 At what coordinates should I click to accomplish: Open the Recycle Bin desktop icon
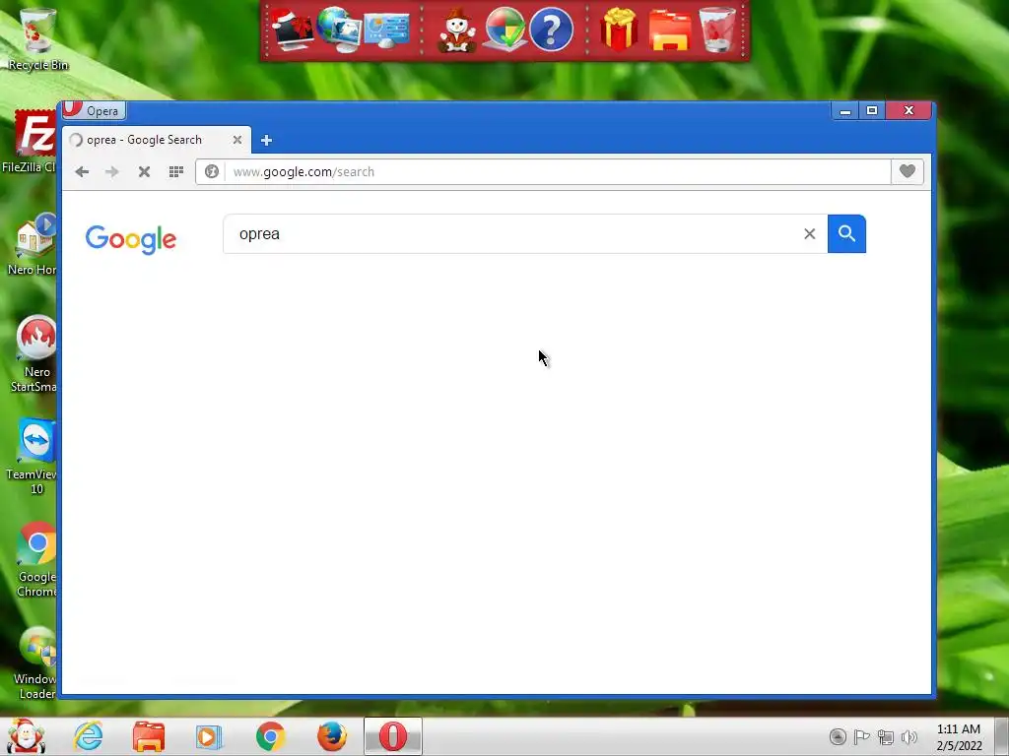coord(38,38)
